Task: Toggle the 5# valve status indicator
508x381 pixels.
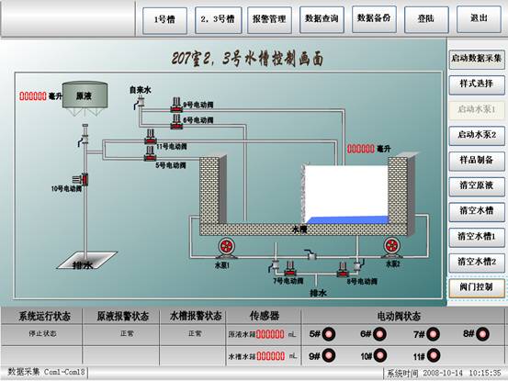Action: pos(329,334)
